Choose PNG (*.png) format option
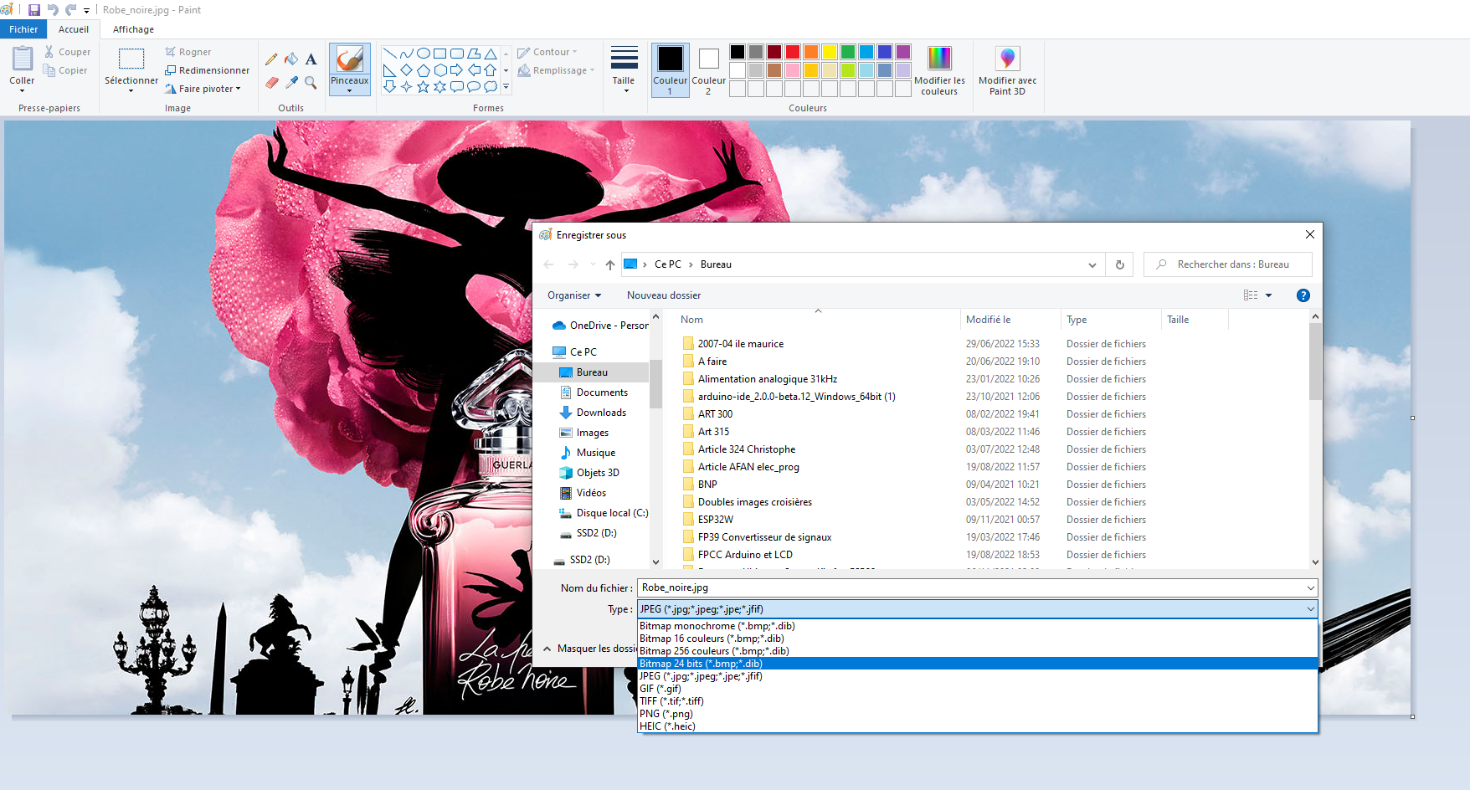The width and height of the screenshot is (1470, 790). pos(978,714)
